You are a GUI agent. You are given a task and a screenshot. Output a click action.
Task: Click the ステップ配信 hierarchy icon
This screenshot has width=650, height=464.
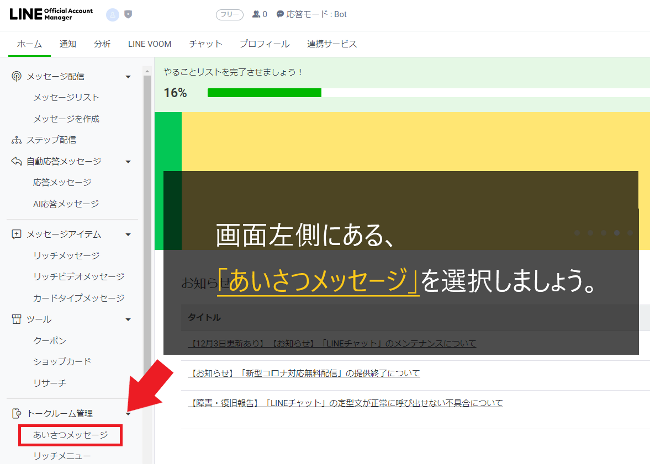pos(17,140)
